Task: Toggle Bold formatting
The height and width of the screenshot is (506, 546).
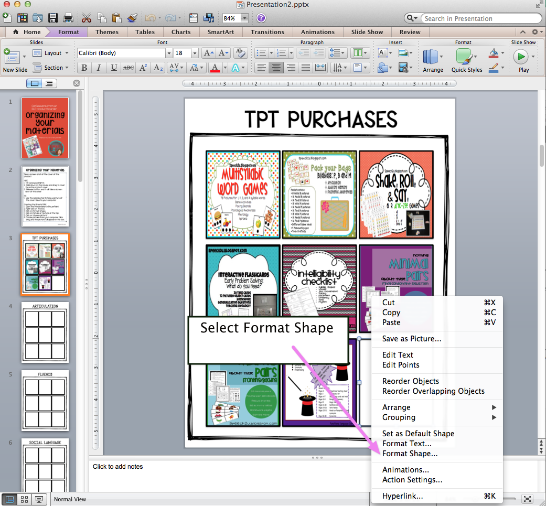Action: click(x=84, y=68)
